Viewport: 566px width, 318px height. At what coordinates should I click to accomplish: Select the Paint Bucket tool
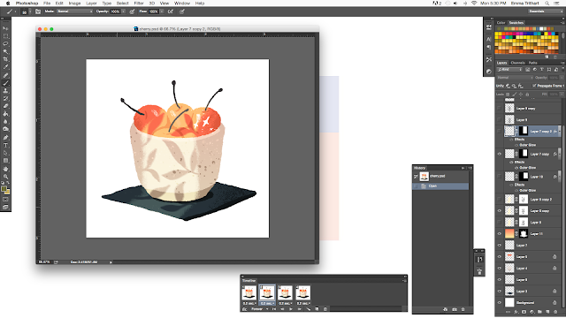[x=5, y=114]
